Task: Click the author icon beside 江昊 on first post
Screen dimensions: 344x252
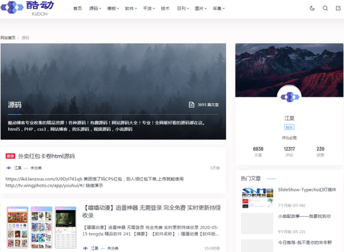Action: click(9, 168)
